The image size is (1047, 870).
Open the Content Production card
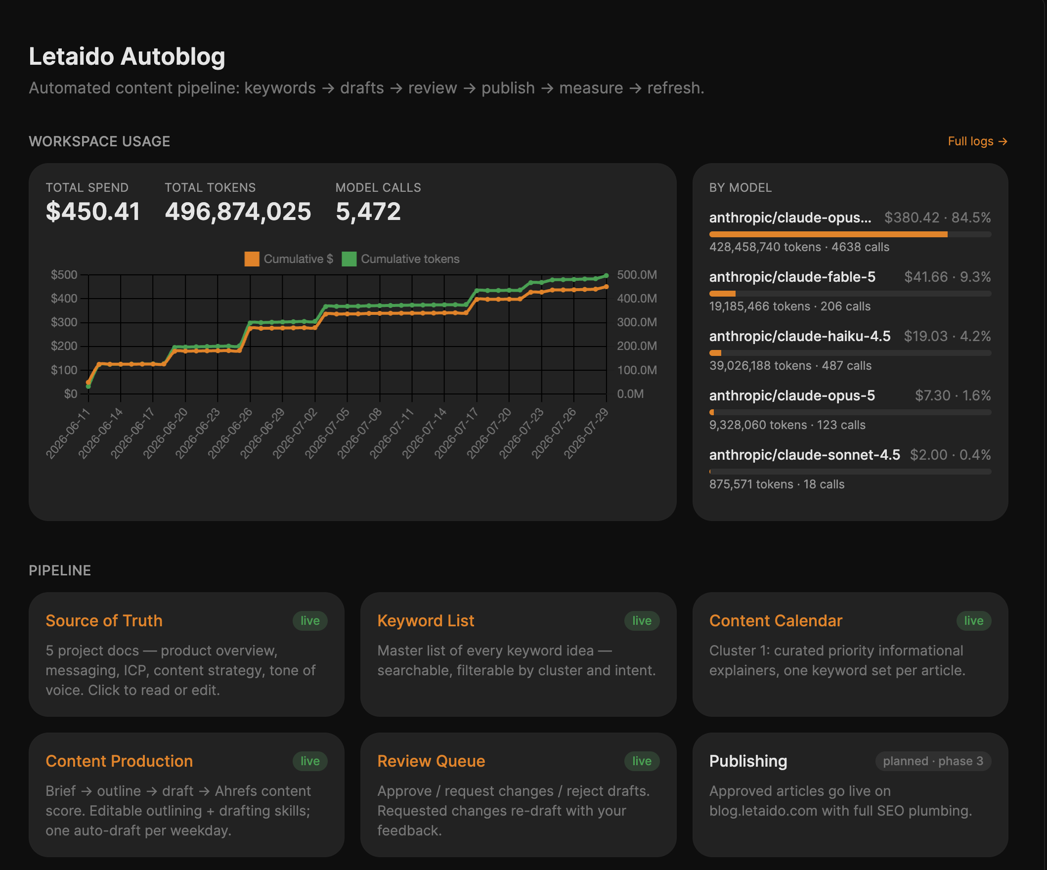point(186,795)
